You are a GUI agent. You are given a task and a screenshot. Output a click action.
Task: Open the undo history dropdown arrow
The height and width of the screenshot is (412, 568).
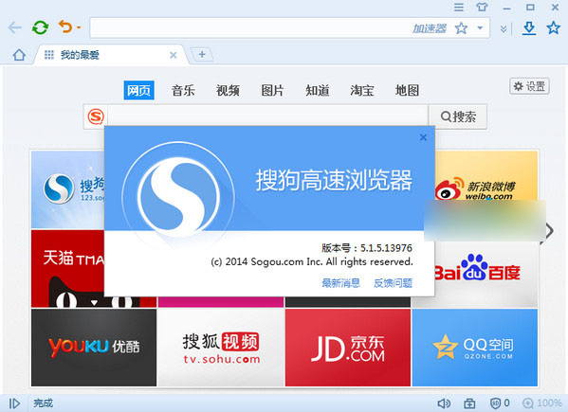(79, 27)
